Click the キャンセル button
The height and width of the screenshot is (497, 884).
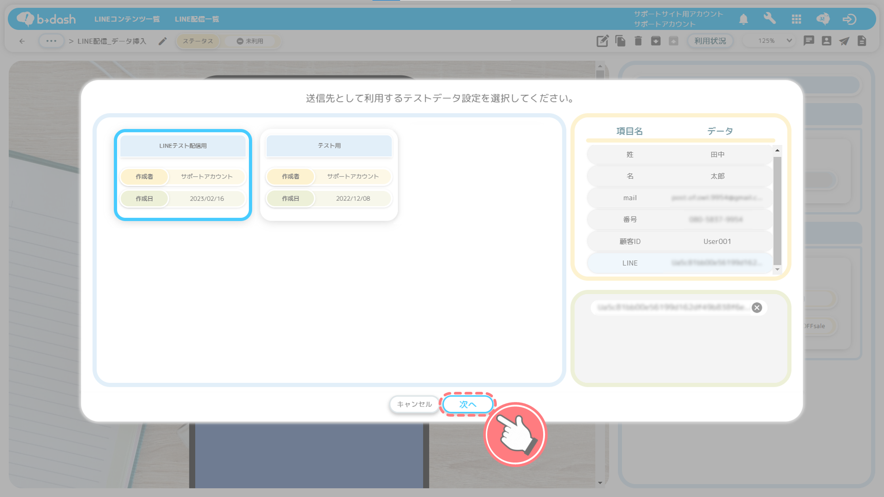click(414, 404)
